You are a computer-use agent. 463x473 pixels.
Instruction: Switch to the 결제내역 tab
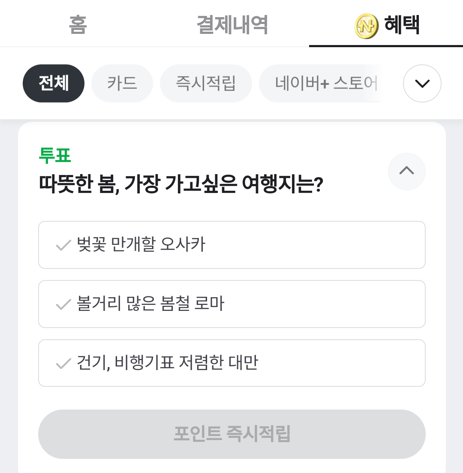pos(232,25)
